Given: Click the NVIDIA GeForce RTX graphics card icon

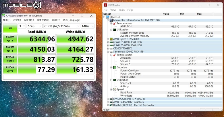Looking at the screenshot, I should point(111,99).
